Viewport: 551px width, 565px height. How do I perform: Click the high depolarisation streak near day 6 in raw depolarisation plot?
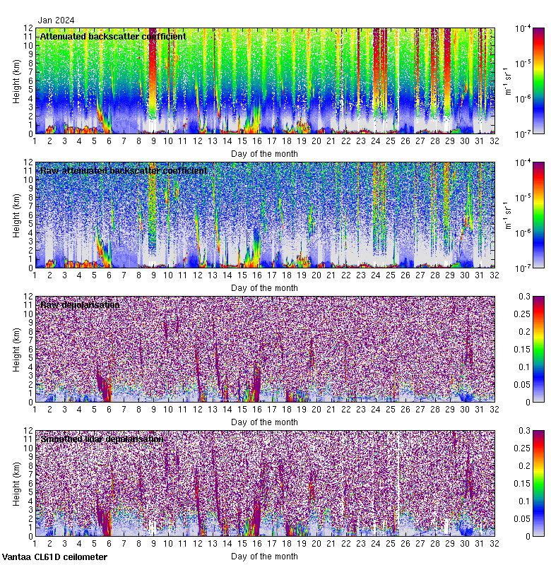click(x=105, y=387)
